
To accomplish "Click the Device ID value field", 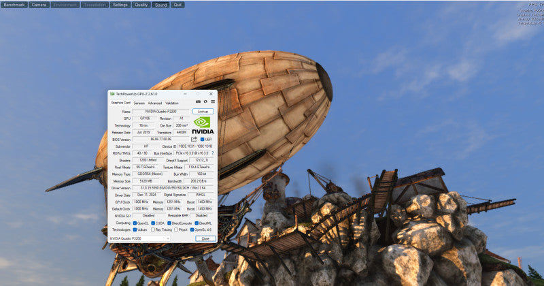I will [196, 146].
